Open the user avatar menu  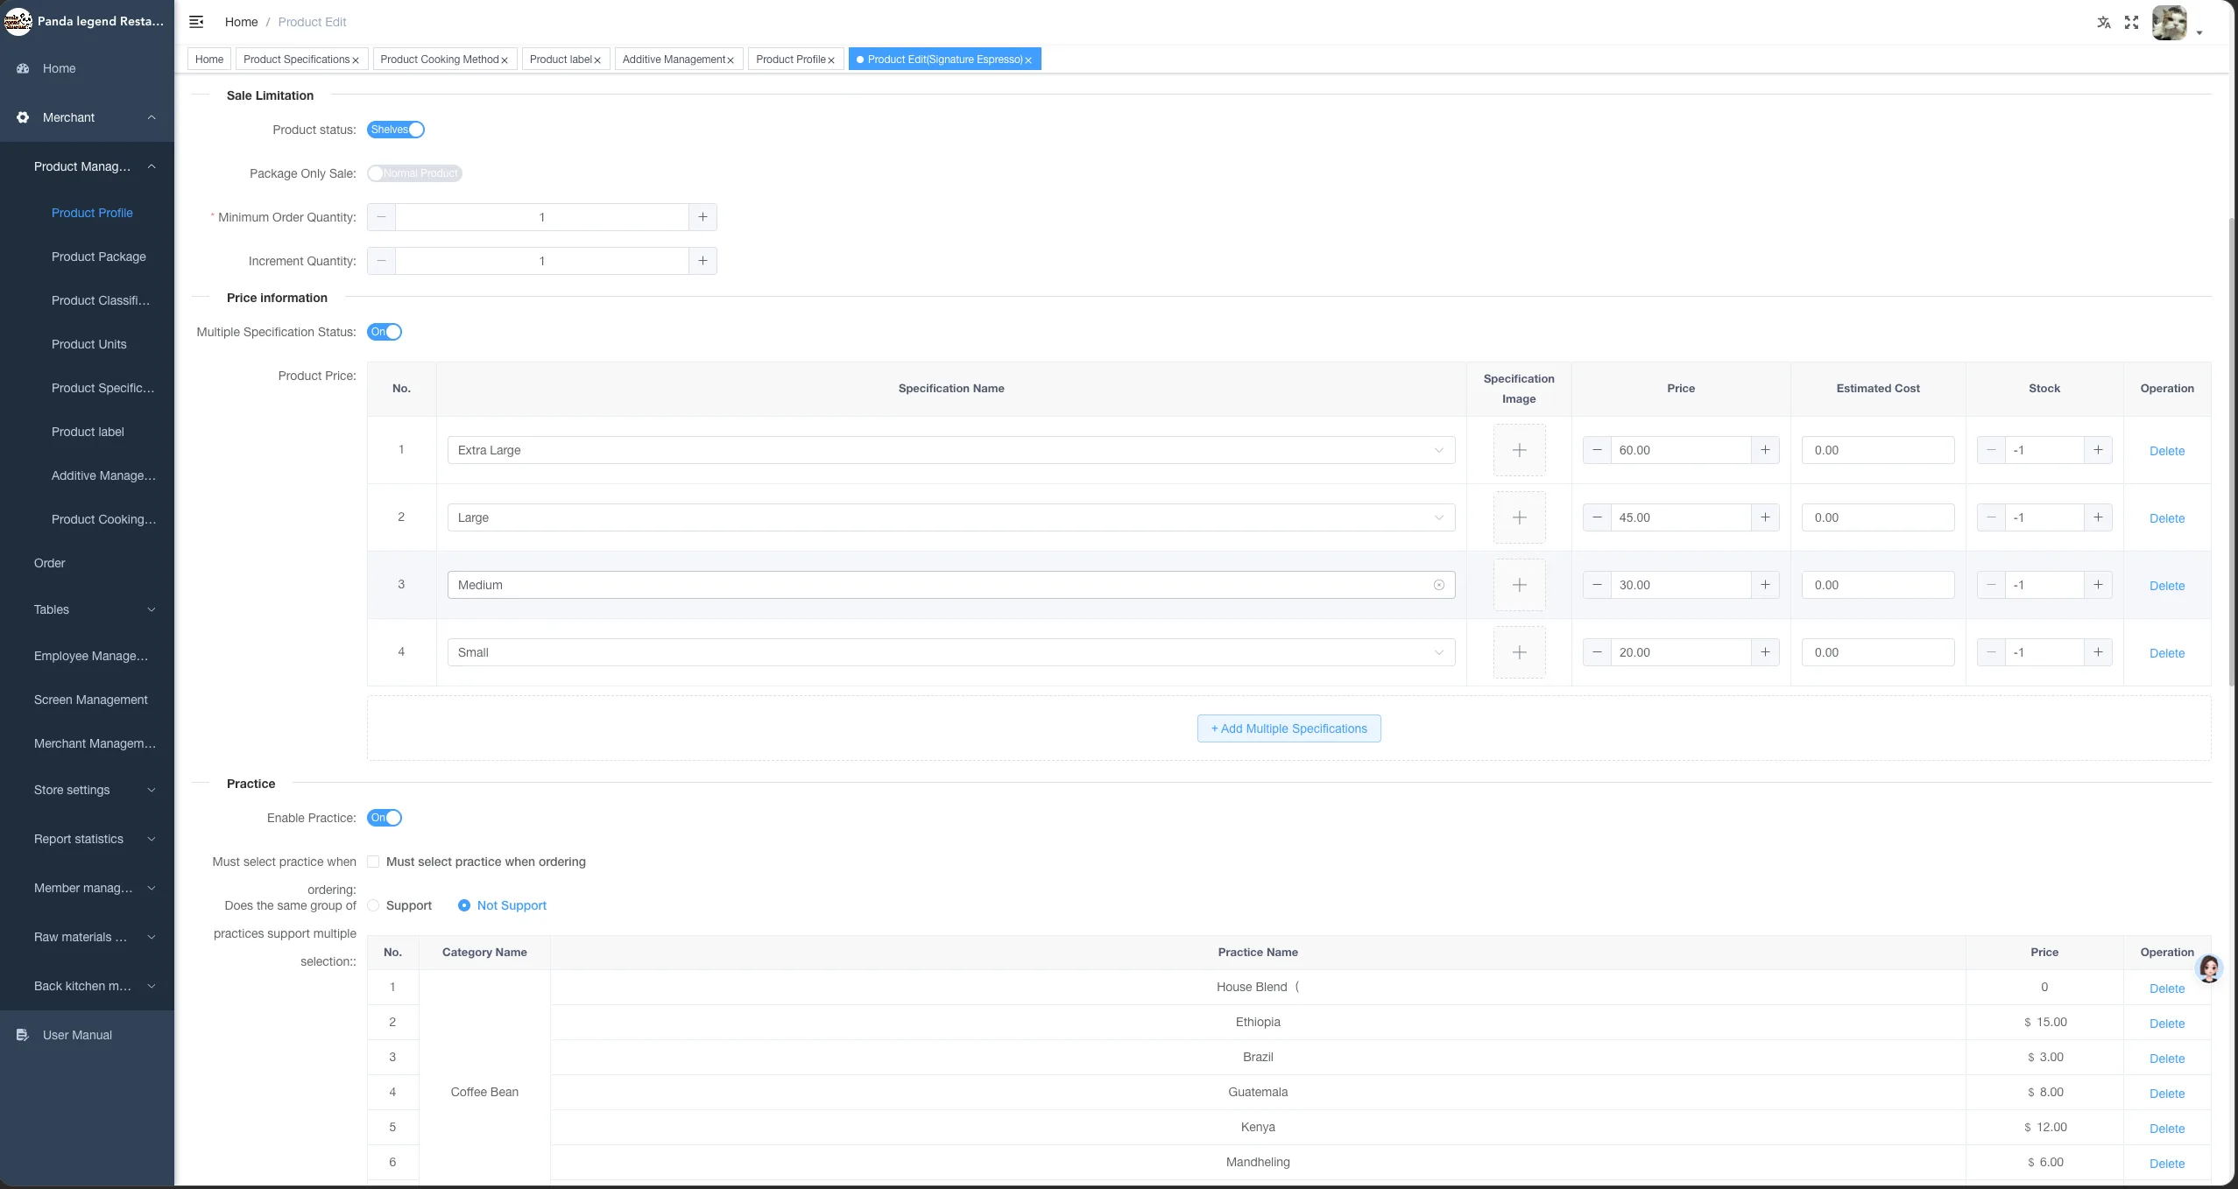(x=2170, y=23)
